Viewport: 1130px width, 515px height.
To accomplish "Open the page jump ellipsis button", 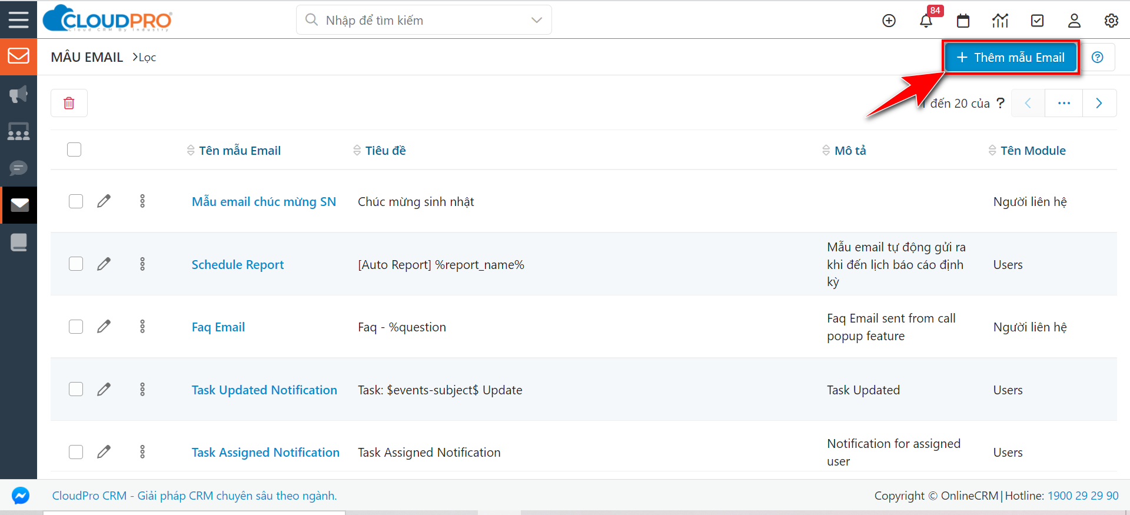I will pos(1063,103).
